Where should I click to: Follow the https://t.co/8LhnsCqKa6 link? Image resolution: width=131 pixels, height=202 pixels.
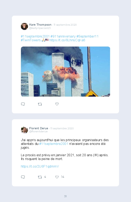point(67,40)
